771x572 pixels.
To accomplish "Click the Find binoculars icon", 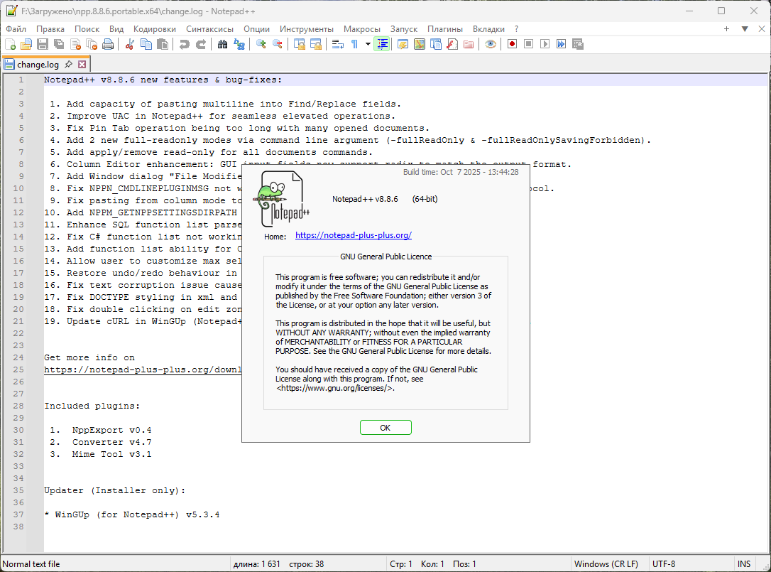I will click(223, 44).
